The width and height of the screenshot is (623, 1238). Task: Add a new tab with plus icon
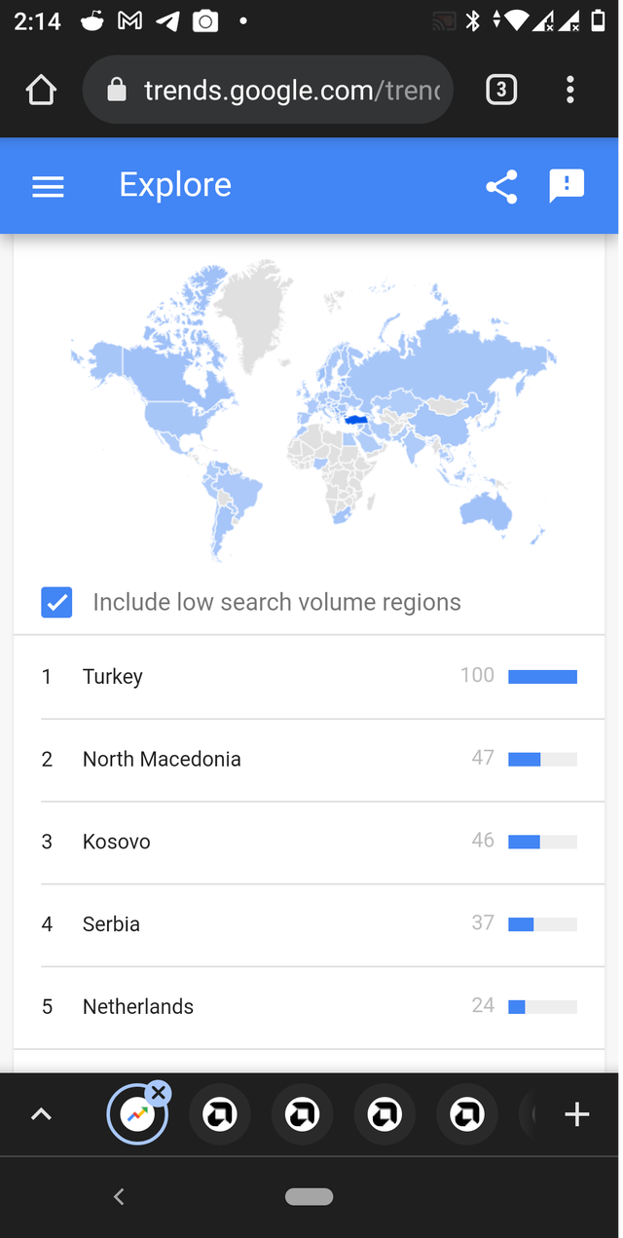tap(577, 1114)
